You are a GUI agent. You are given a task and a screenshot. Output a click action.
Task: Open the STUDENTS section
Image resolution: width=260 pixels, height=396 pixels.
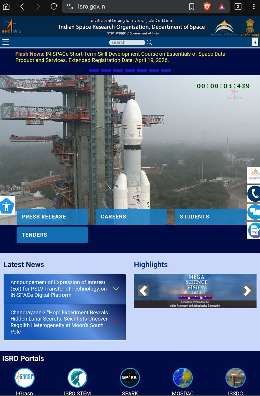(x=210, y=217)
